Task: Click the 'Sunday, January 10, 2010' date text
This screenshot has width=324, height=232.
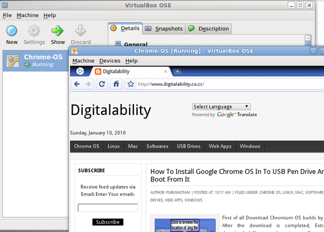Action: [x=98, y=133]
